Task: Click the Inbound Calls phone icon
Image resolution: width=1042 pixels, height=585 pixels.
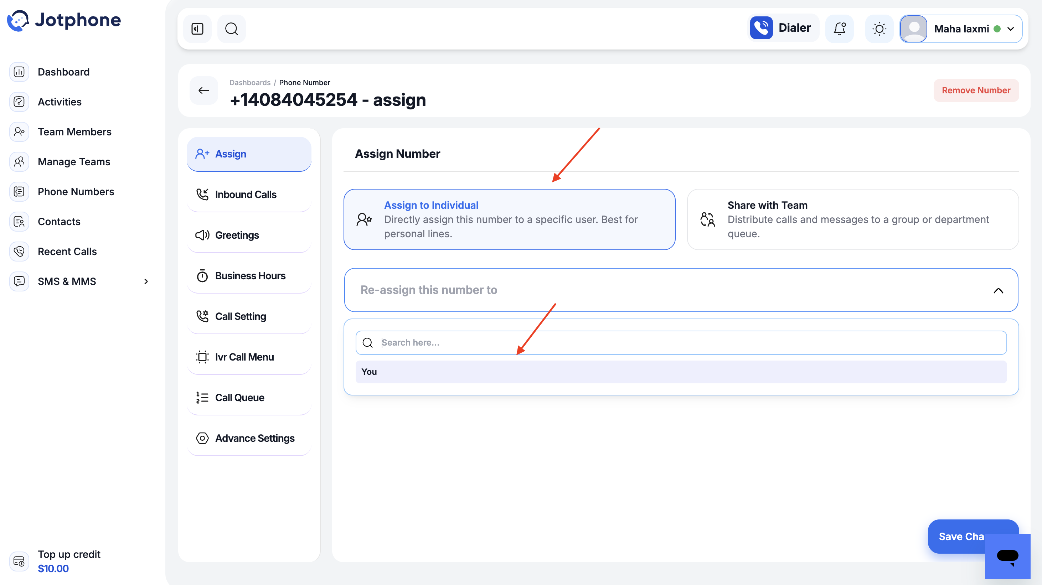Action: tap(202, 195)
